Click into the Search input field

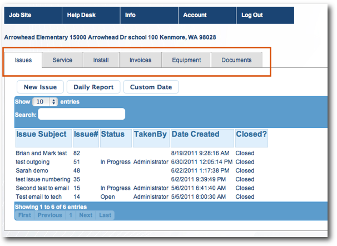coord(81,114)
